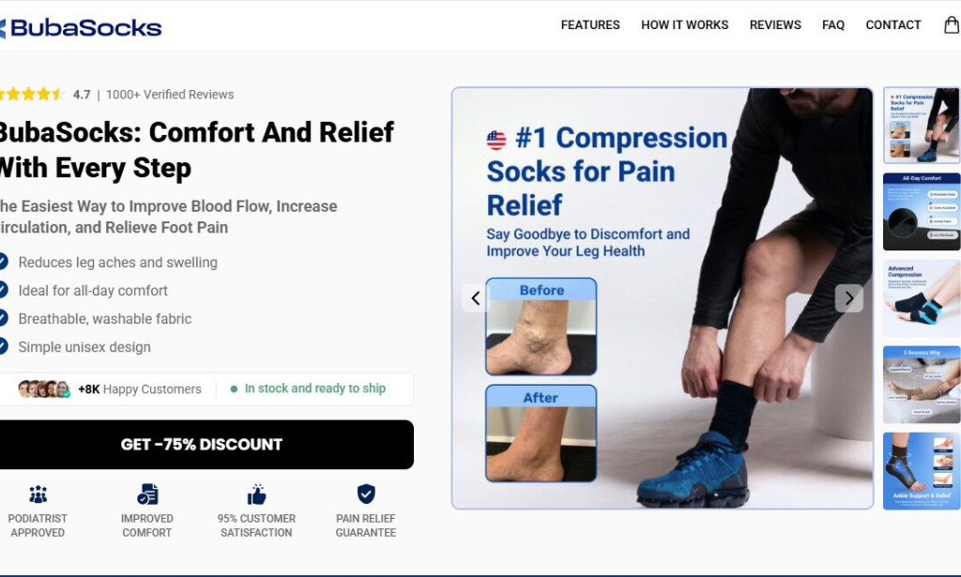
Task: Show next product image with right arrow
Action: click(x=848, y=298)
